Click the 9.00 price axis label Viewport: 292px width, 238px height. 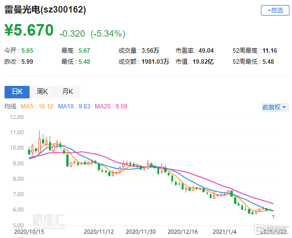coord(18,164)
